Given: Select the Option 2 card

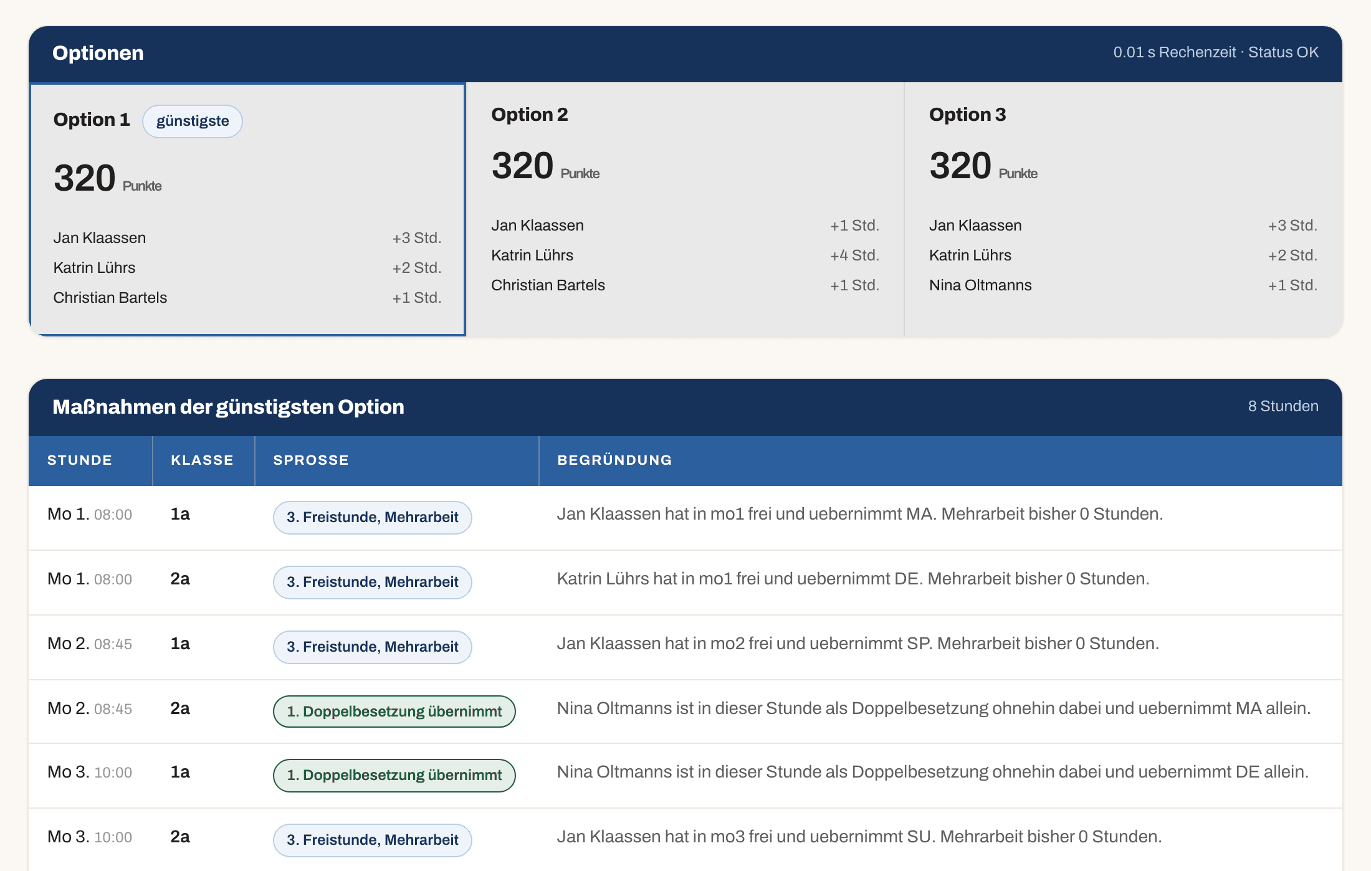Looking at the screenshot, I should coord(685,209).
